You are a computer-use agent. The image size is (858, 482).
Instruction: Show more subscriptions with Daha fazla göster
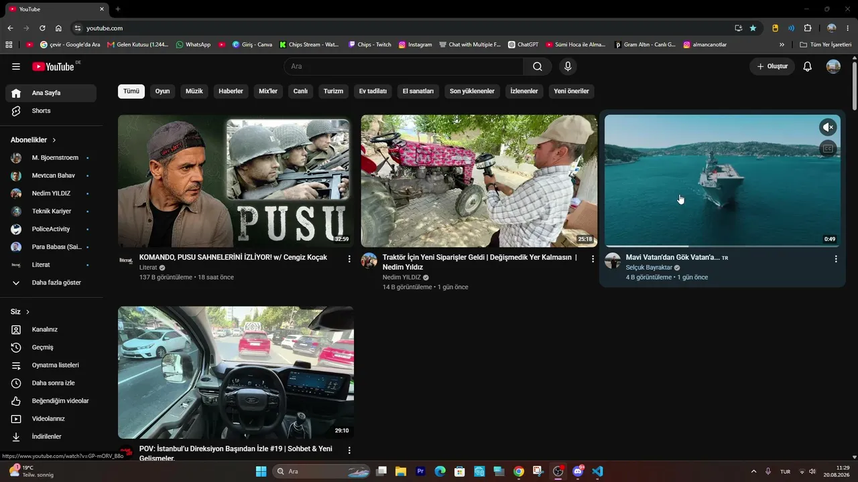51,283
